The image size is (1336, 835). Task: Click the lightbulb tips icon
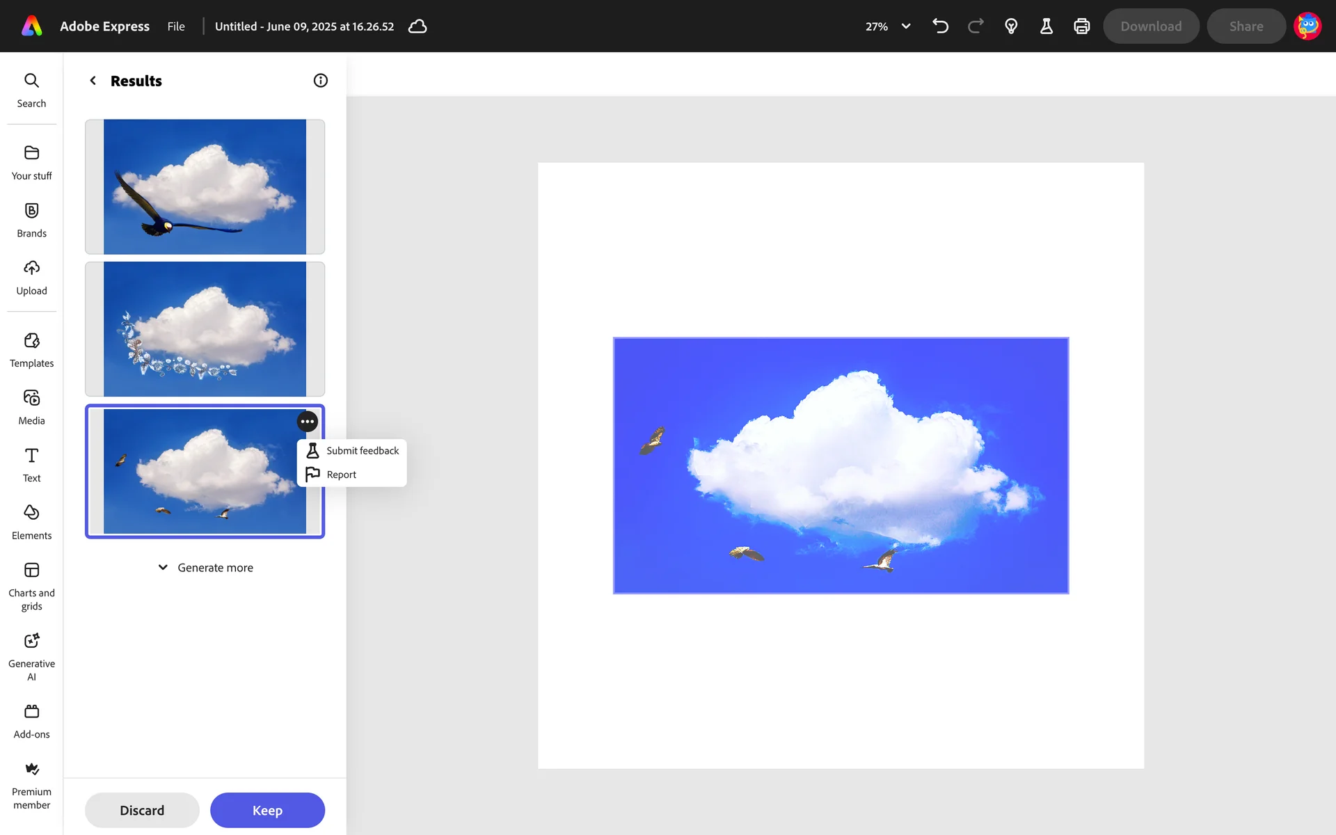[1011, 26]
